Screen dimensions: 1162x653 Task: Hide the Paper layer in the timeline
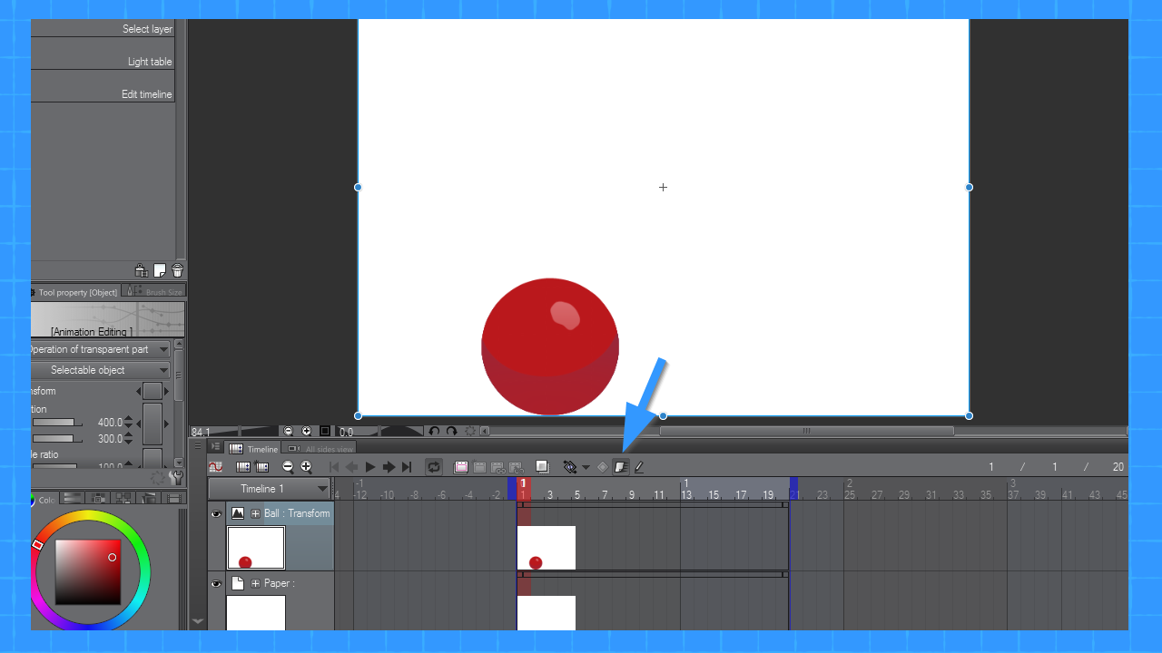tap(216, 583)
